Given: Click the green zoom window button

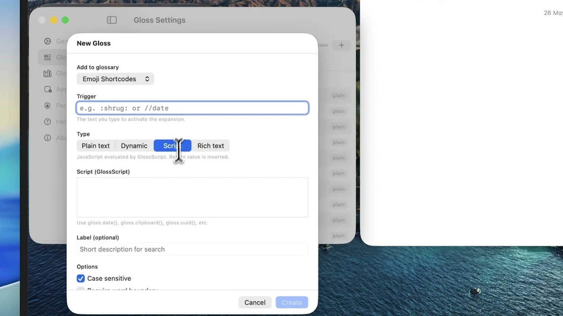Looking at the screenshot, I should (x=65, y=20).
